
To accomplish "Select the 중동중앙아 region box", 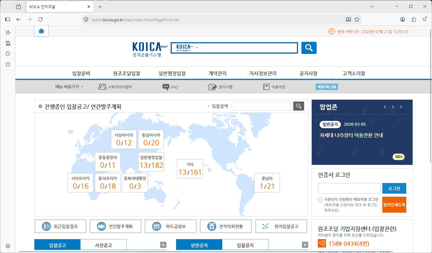I will (108, 162).
